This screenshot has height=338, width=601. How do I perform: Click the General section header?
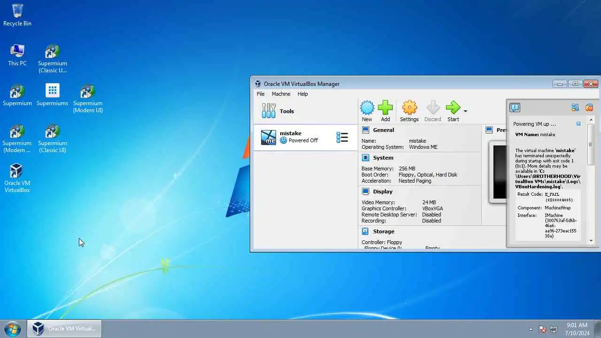(x=384, y=130)
